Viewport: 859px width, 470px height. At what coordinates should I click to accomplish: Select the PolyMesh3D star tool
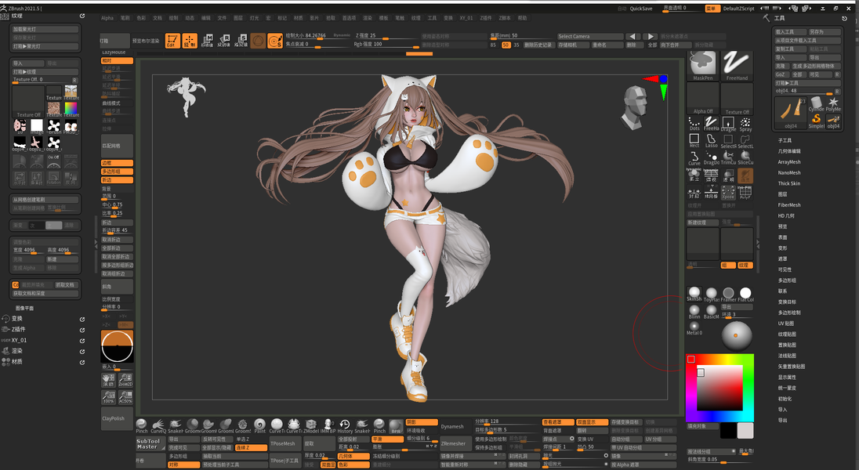click(833, 103)
